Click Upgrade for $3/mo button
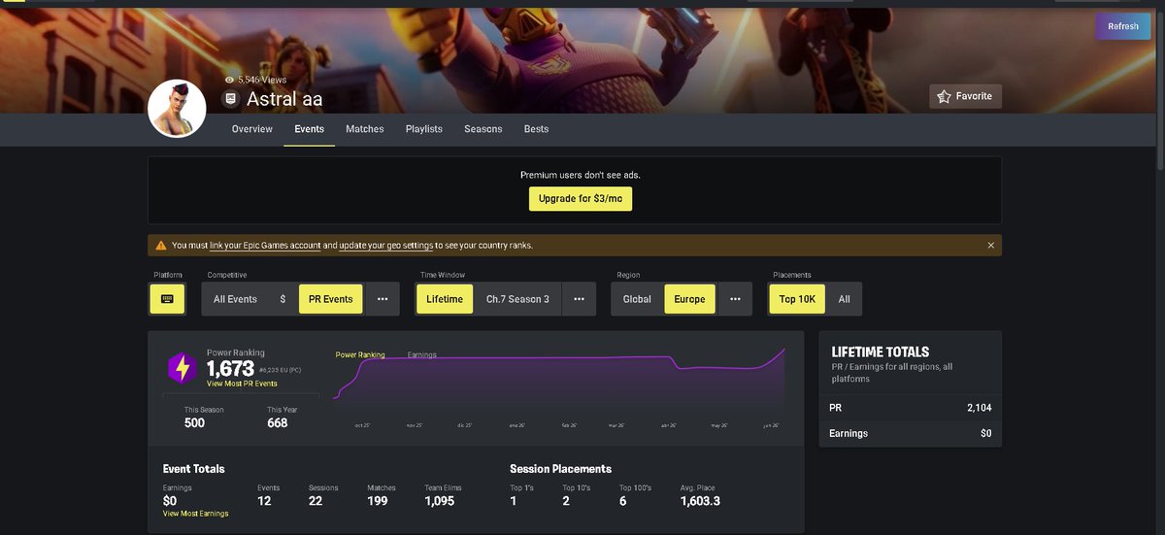 [x=580, y=198]
